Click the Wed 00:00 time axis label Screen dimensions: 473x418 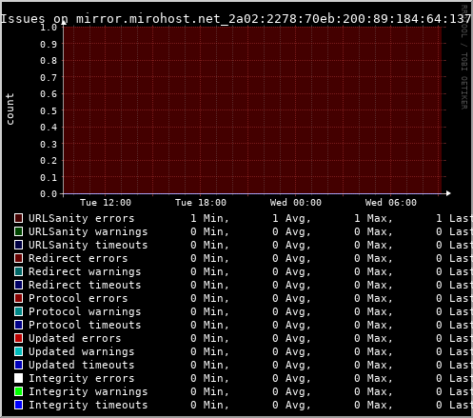[x=296, y=203]
